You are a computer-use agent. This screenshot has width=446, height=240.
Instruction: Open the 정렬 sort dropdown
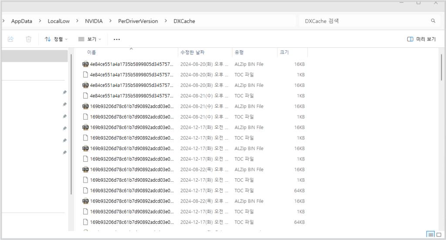click(x=56, y=39)
